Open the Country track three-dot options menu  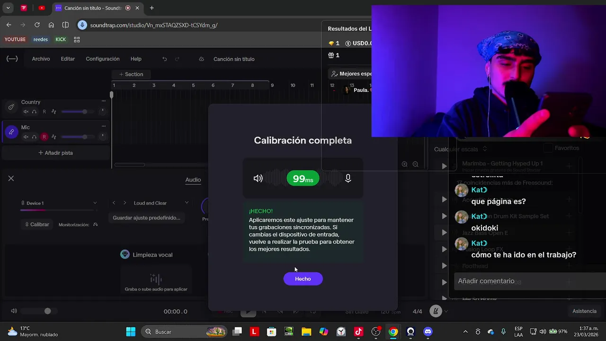pyautogui.click(x=103, y=101)
